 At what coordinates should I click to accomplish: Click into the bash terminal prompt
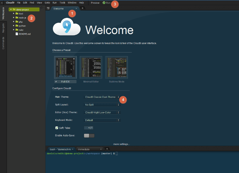click(117, 153)
